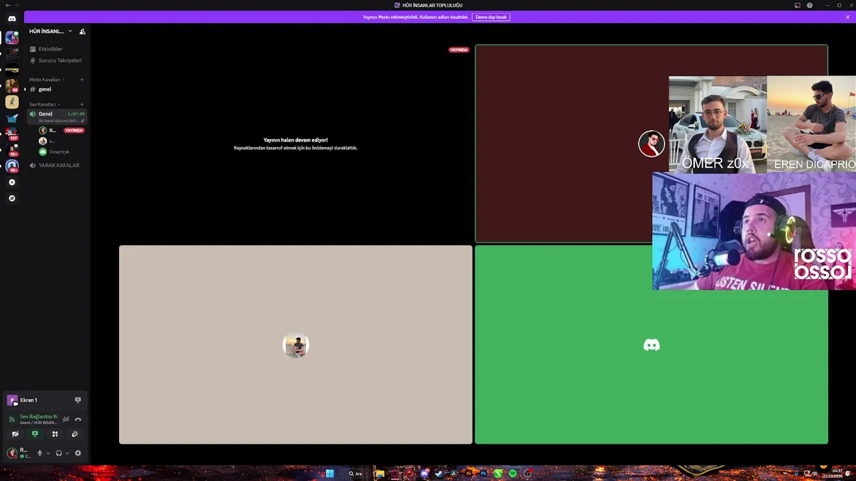Image resolution: width=856 pixels, height=481 pixels.
Task: Open Steam from taskbar
Action: (439, 474)
